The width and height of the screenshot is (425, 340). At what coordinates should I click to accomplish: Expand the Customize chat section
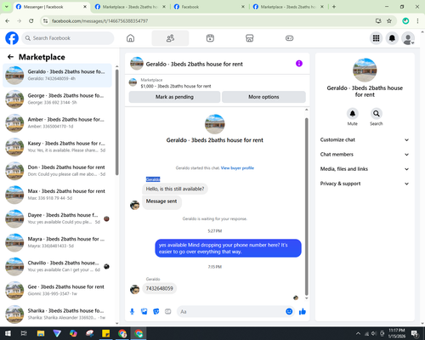point(365,139)
